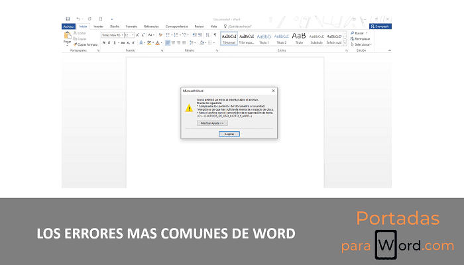Click the numbered list icon
464x265 pixels.
point(176,35)
